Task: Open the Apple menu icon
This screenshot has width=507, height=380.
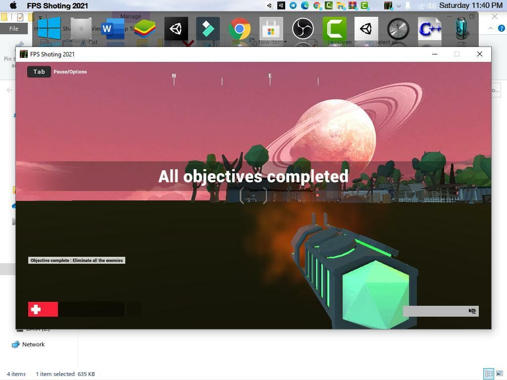Action: point(12,5)
